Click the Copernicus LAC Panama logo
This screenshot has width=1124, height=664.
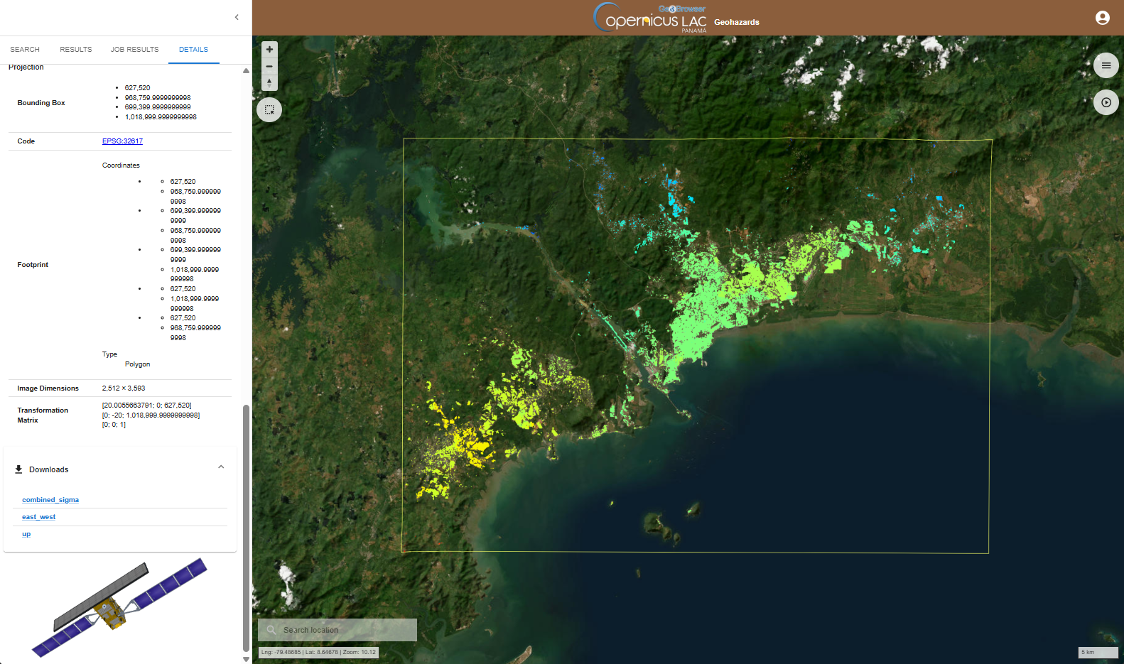[x=649, y=18]
